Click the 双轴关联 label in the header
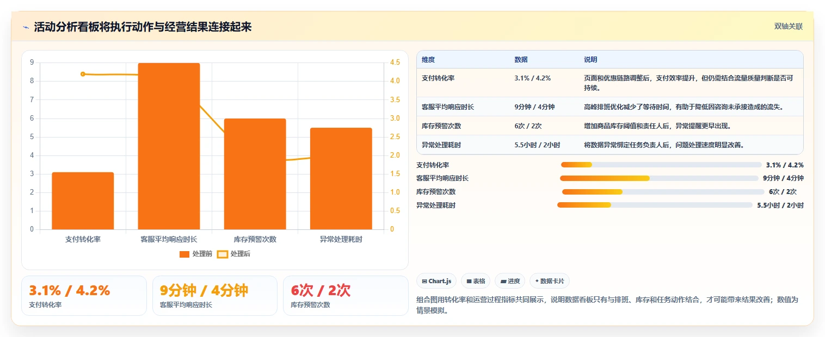This screenshot has width=825, height=337. [789, 27]
